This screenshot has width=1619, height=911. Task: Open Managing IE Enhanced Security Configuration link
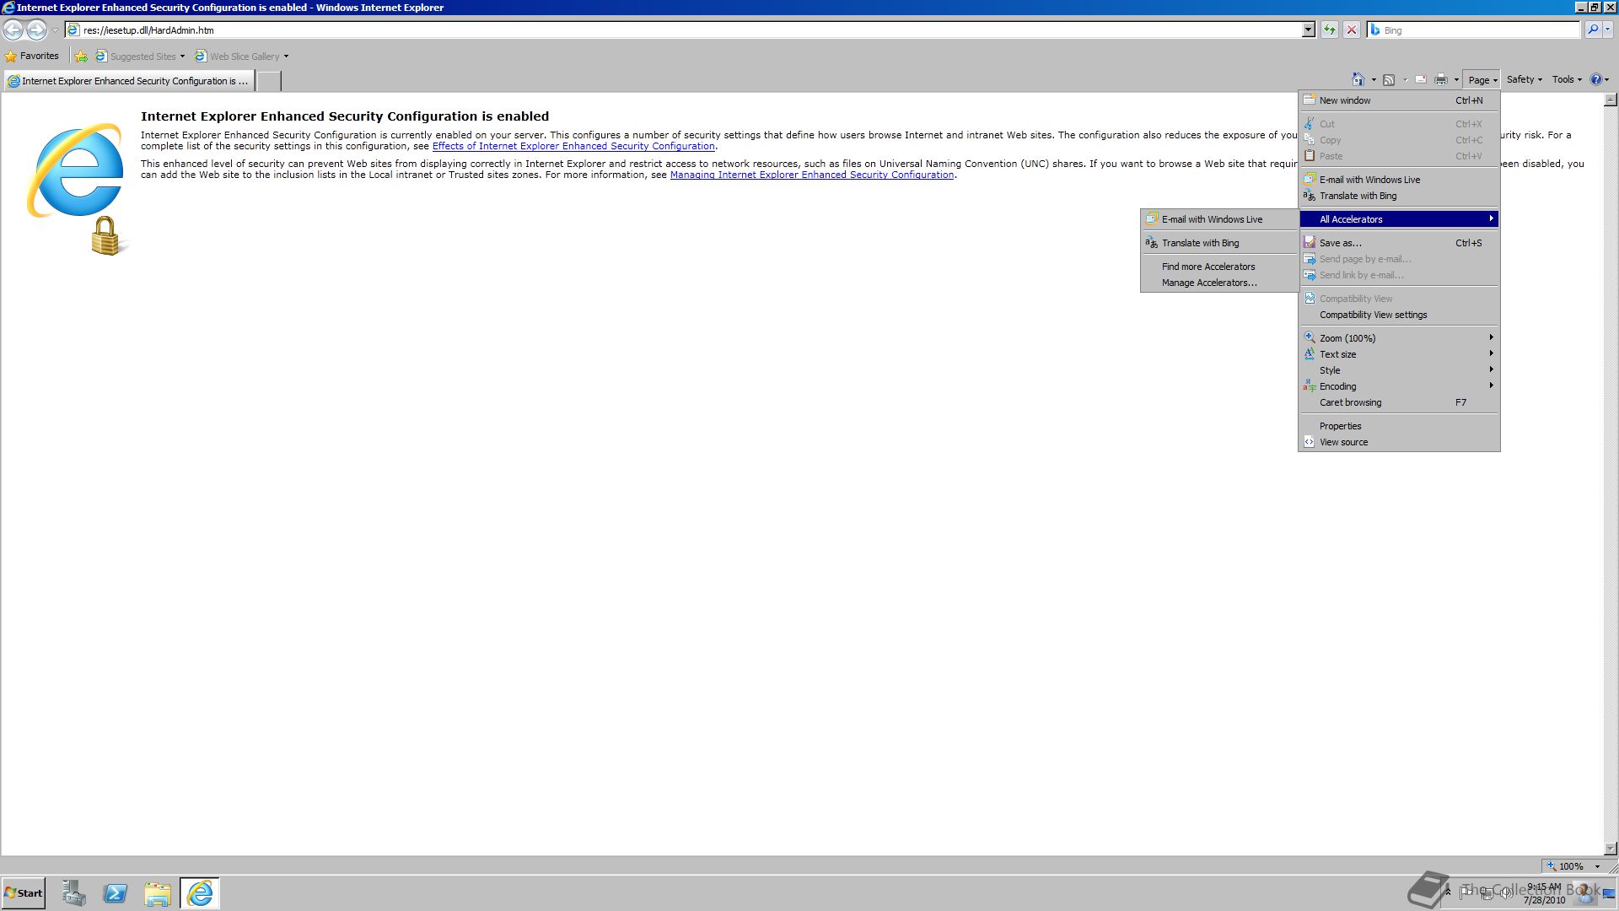click(x=812, y=175)
